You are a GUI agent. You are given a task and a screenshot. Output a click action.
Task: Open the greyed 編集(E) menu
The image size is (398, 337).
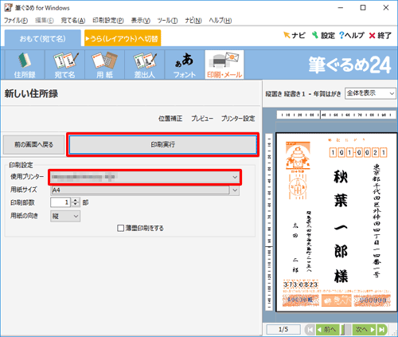click(45, 20)
